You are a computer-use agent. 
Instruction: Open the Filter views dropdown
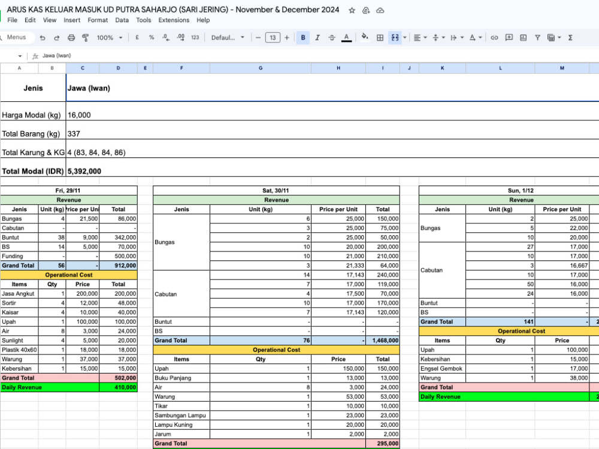click(554, 37)
